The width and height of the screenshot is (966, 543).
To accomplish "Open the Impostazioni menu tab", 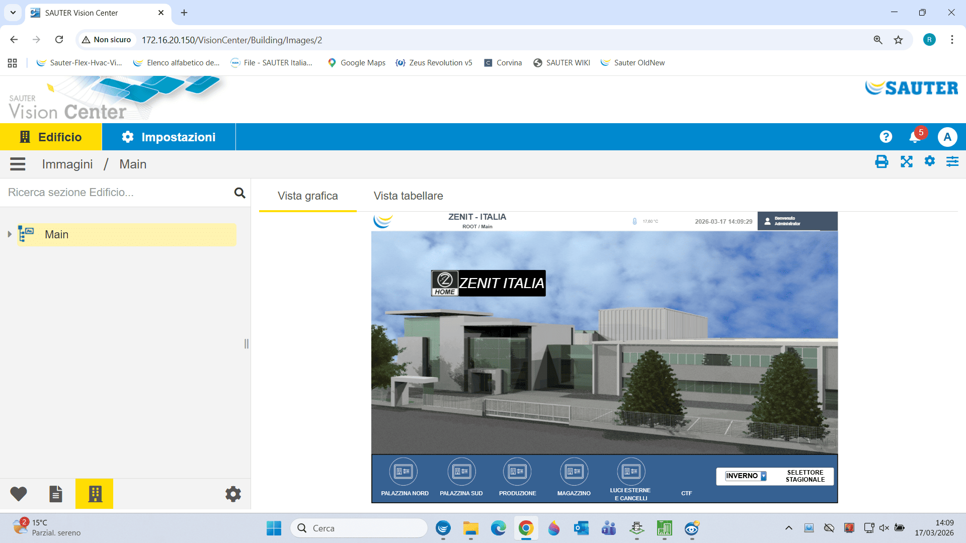I will 169,137.
